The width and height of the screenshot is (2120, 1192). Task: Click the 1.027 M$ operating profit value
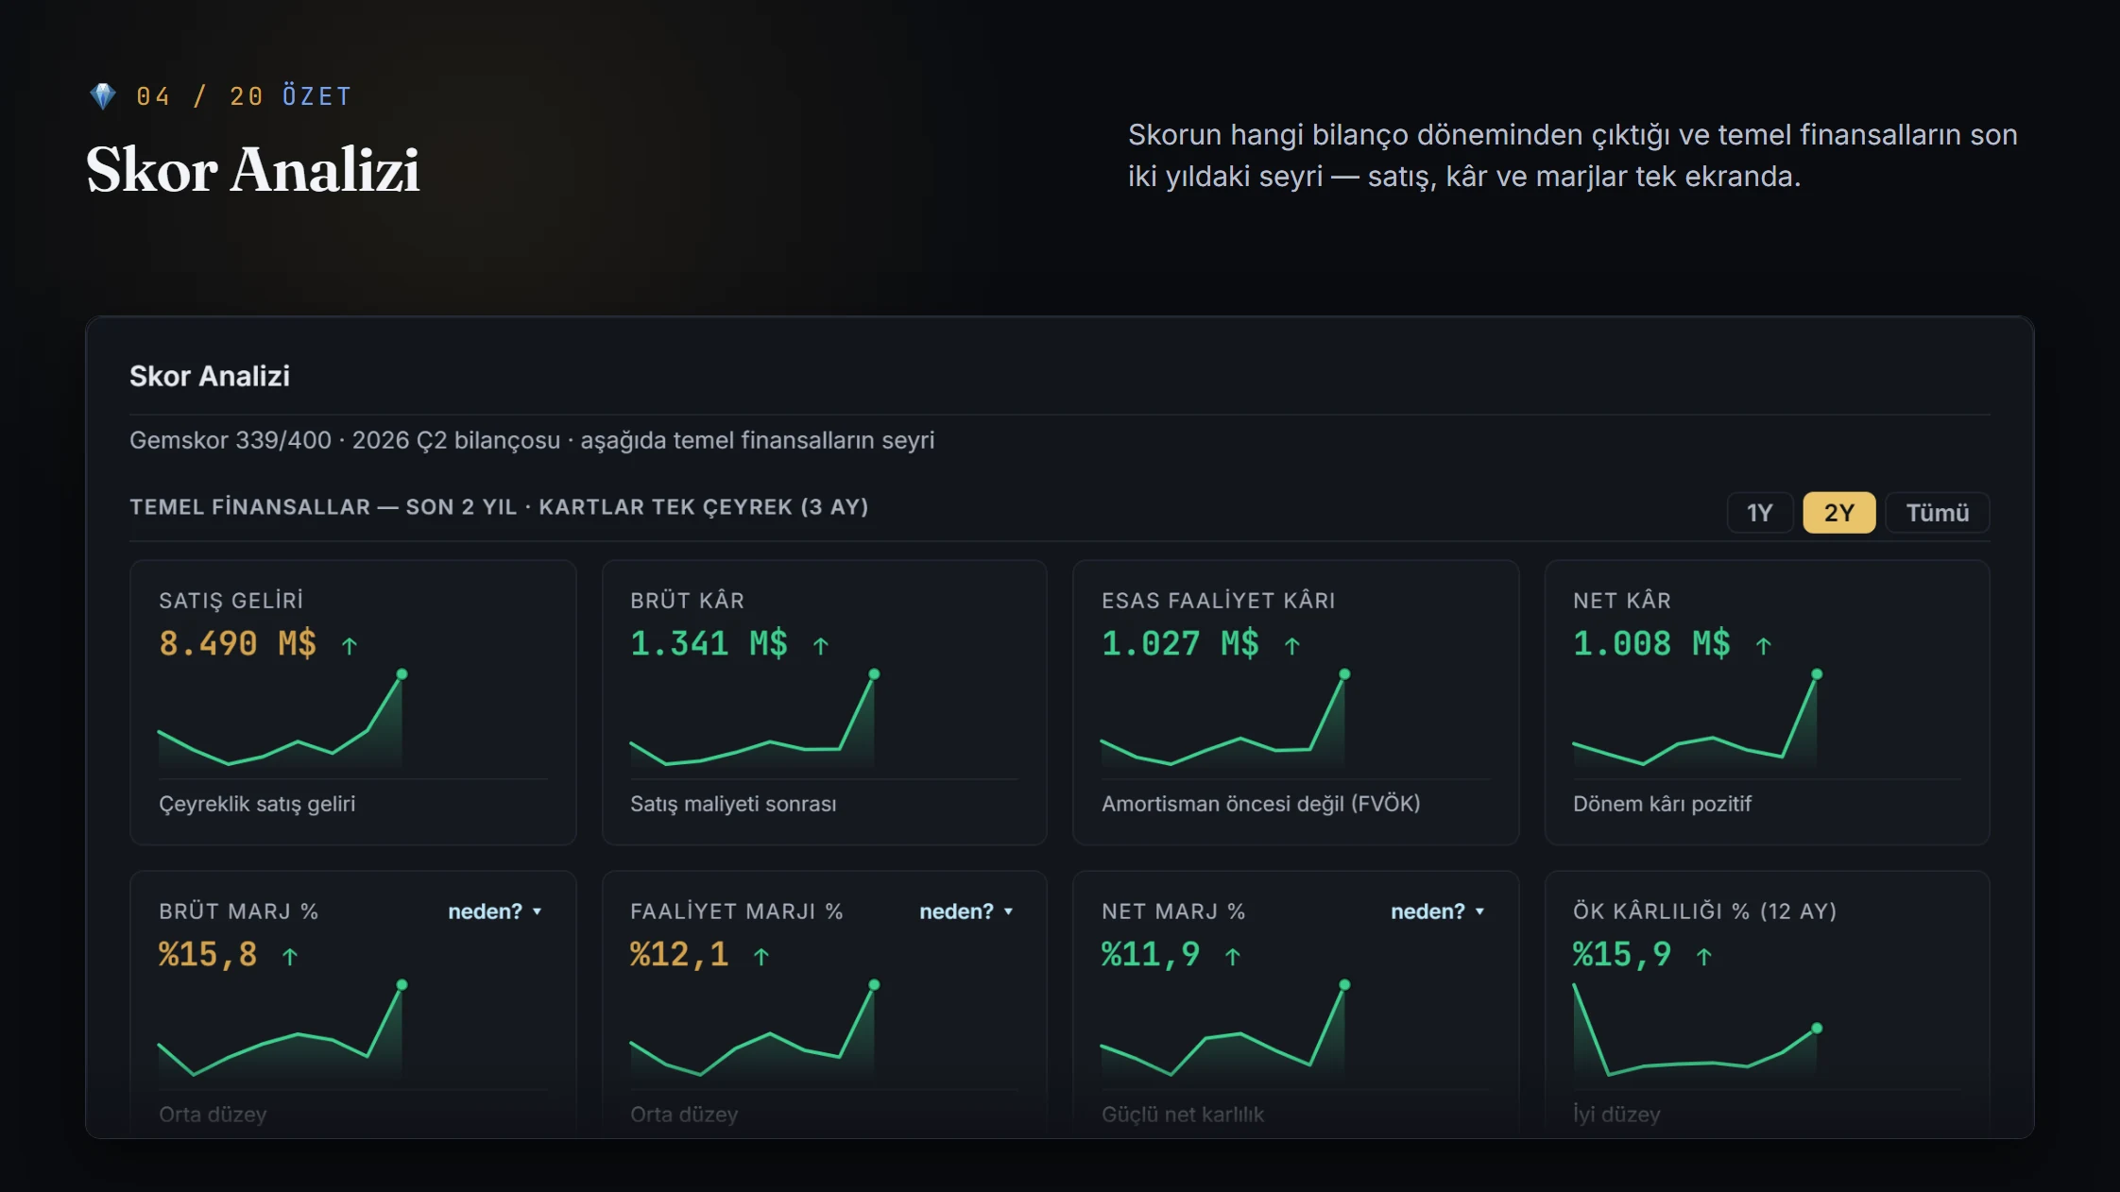coord(1180,644)
